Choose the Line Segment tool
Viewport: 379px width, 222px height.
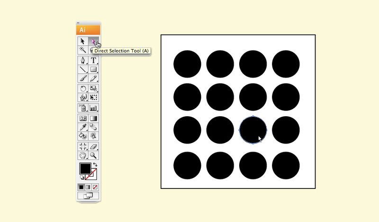tap(83, 69)
